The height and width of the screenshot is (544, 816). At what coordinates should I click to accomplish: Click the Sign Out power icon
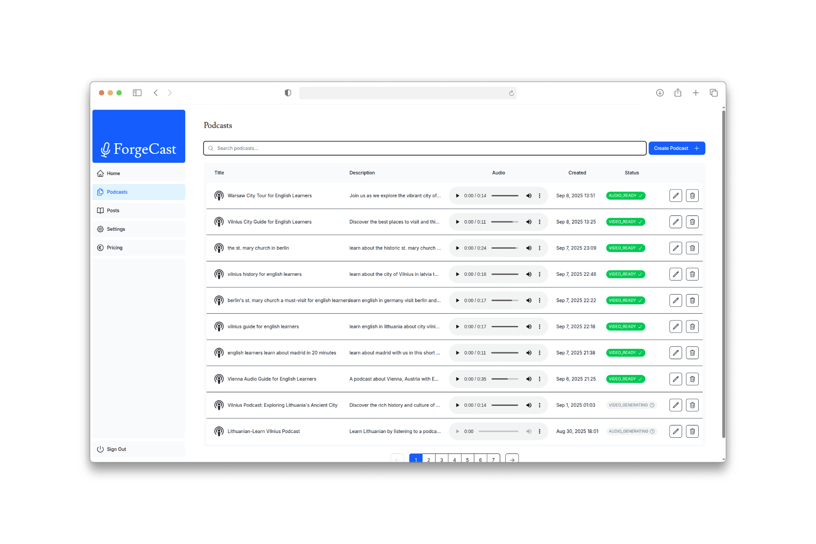click(100, 449)
